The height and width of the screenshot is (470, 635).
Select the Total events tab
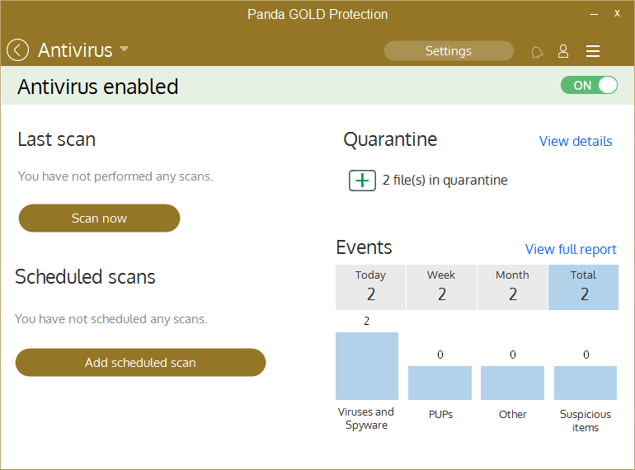[583, 286]
